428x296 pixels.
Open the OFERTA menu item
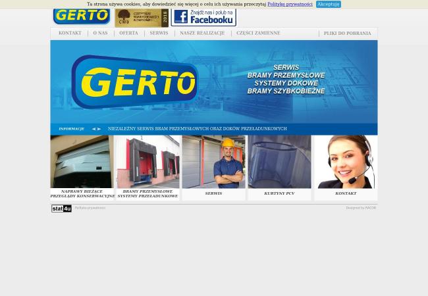click(x=128, y=33)
